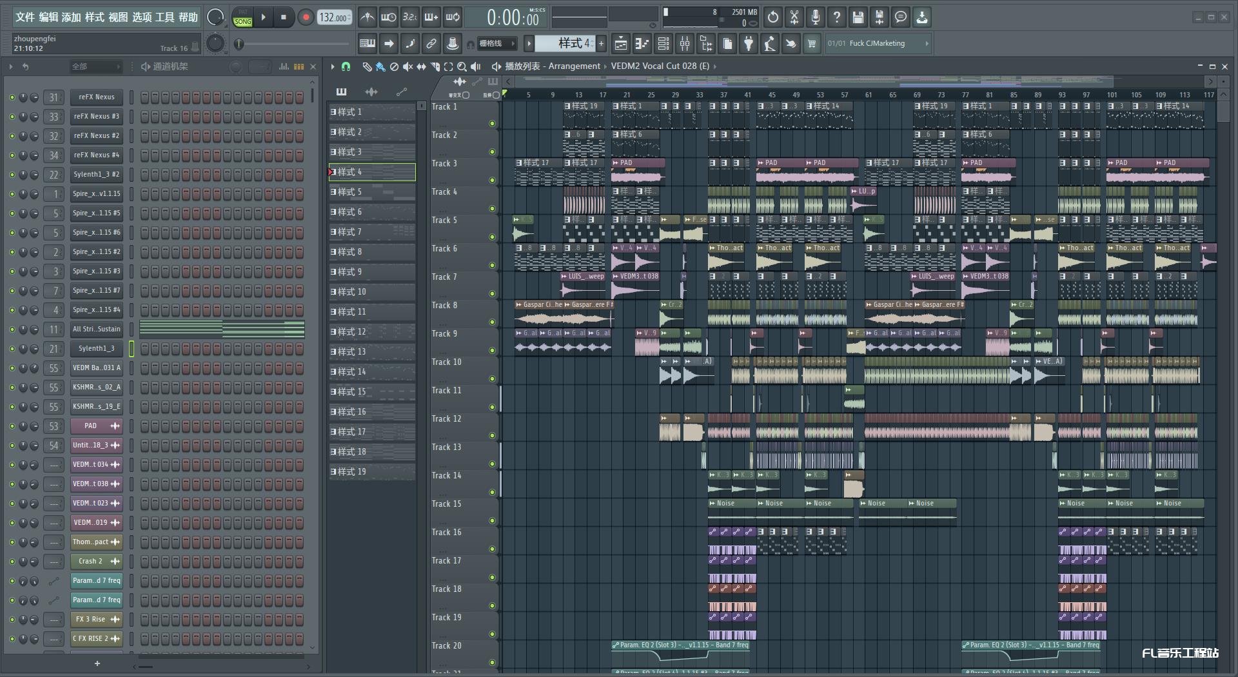Viewport: 1238px width, 677px height.
Task: Toggle channel select light for Sylenth1_3
Action: (132, 349)
